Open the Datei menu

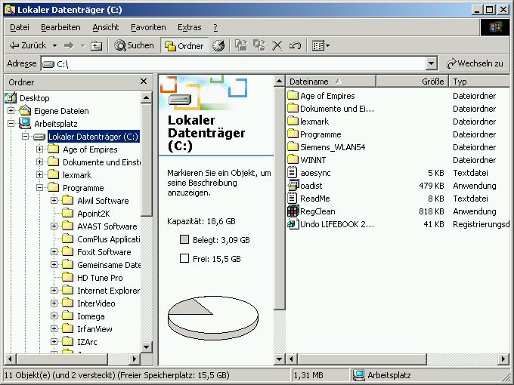coord(20,27)
